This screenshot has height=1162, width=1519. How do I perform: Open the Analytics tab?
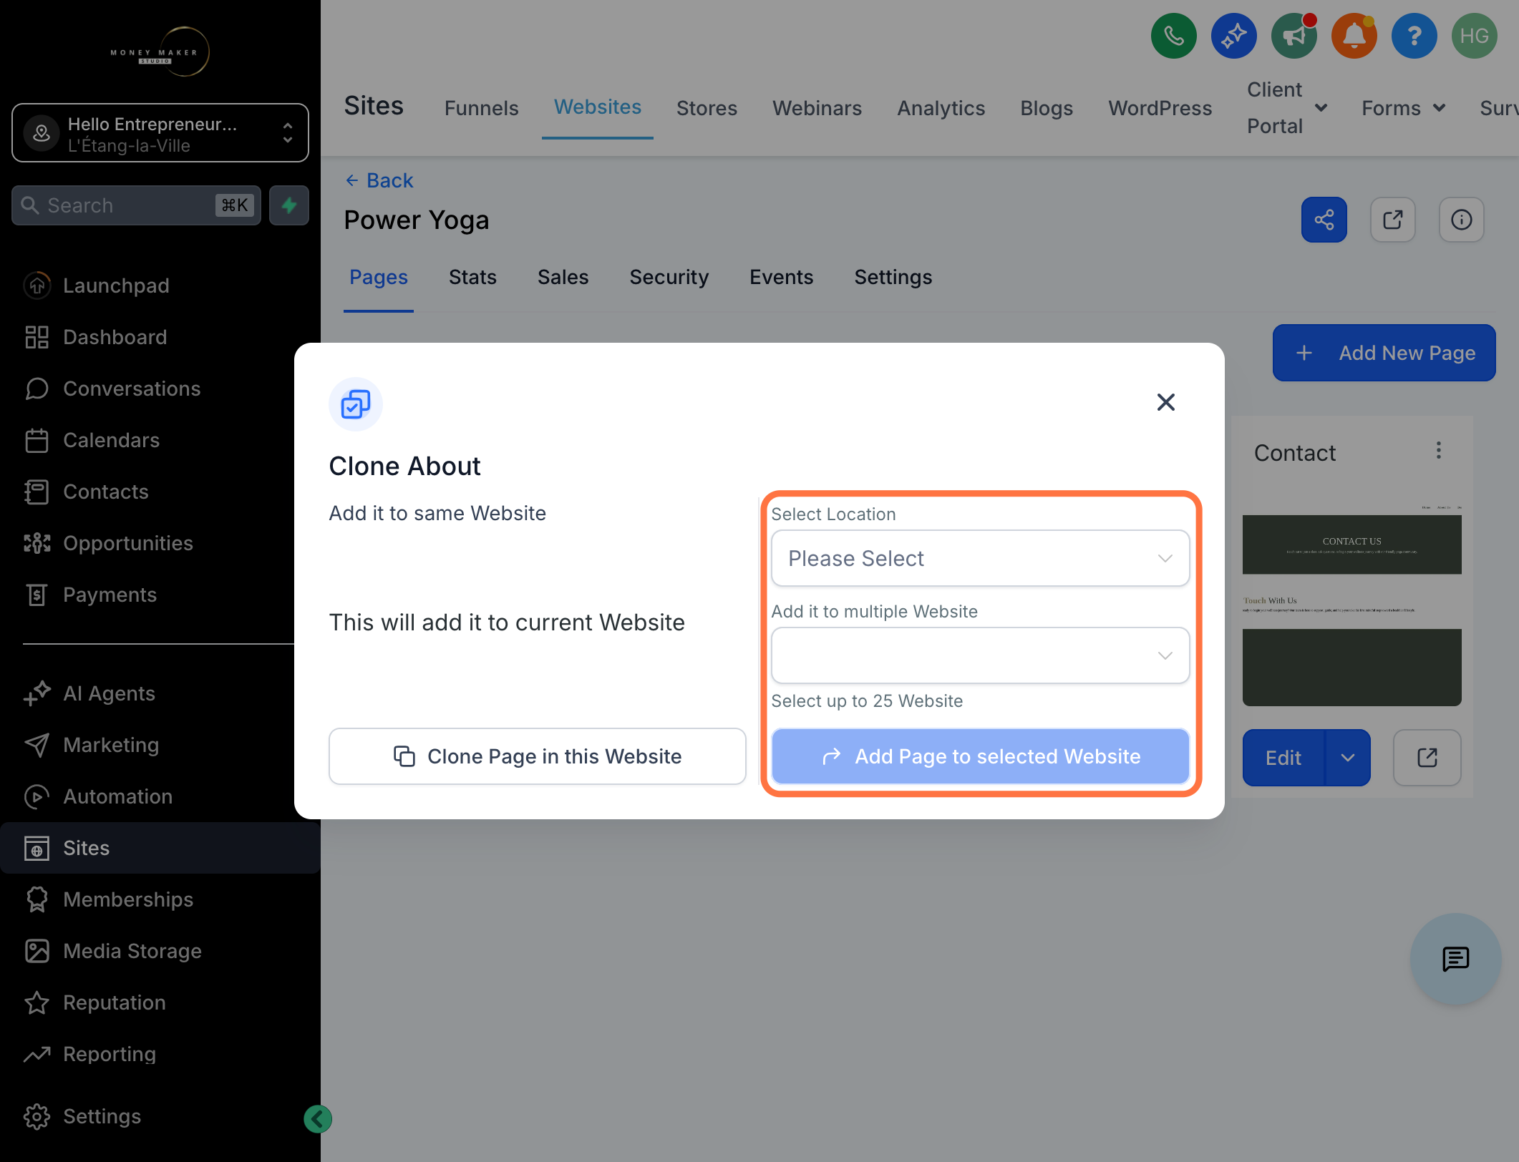941,108
